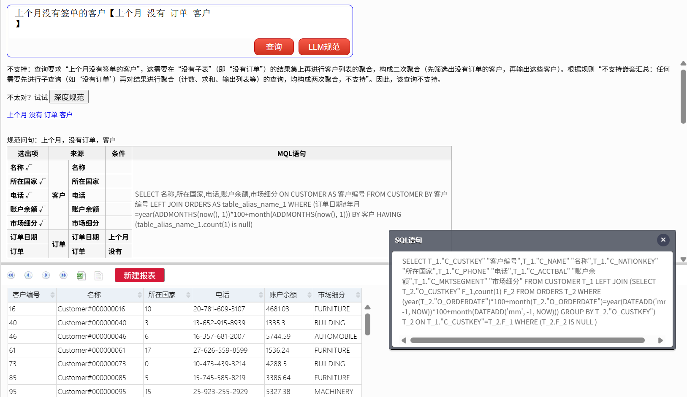The width and height of the screenshot is (687, 397).
Task: Click the page scroll up arrow
Action: tap(683, 63)
